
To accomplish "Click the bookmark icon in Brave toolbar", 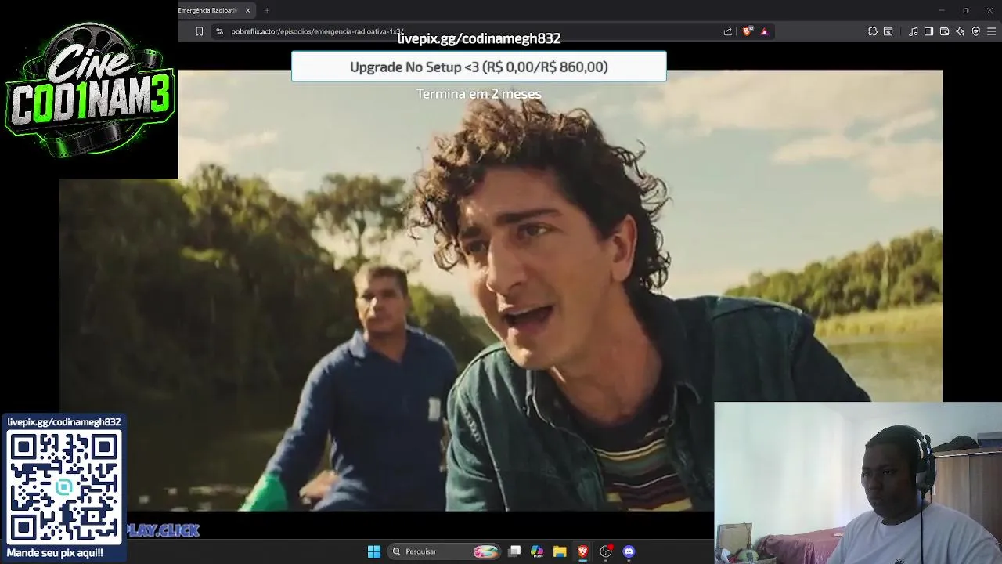I will (x=199, y=31).
